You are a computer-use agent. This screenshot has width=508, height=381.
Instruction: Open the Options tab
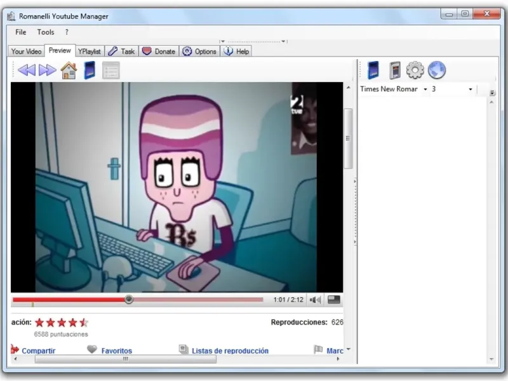(x=199, y=51)
